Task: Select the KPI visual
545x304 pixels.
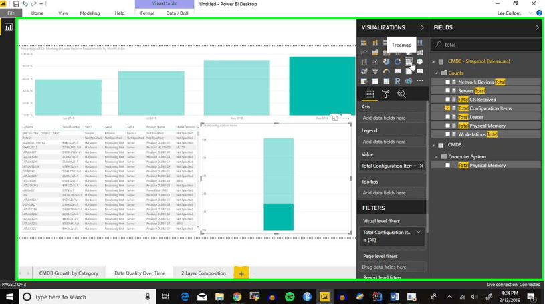Action: click(420, 71)
